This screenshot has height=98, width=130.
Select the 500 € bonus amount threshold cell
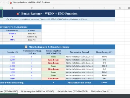12,40
